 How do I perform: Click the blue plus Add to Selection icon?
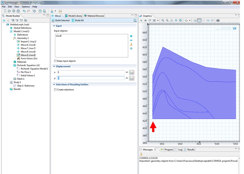[131, 36]
